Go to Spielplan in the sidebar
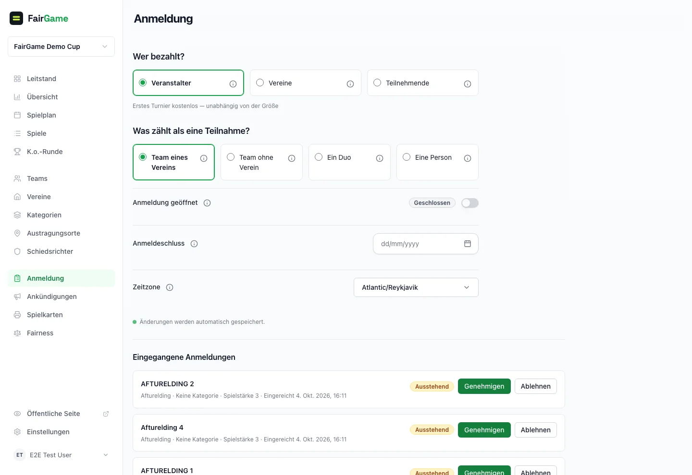 point(61,115)
